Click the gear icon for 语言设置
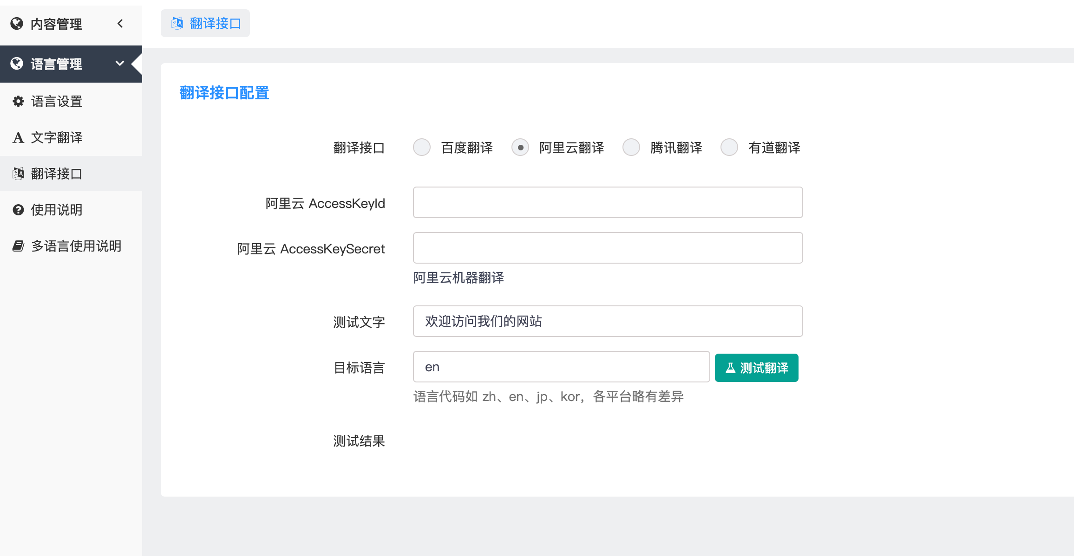 tap(18, 101)
